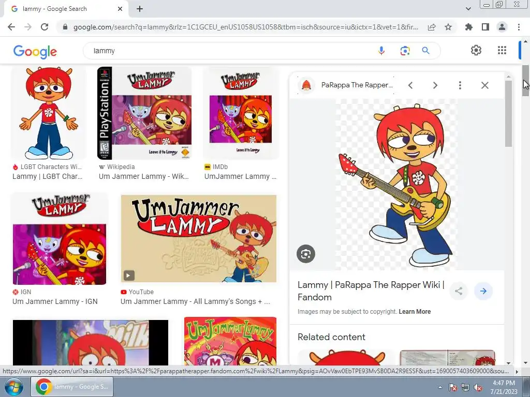
Task: Click the preview panel scrollbar thumb
Action: coord(508,114)
